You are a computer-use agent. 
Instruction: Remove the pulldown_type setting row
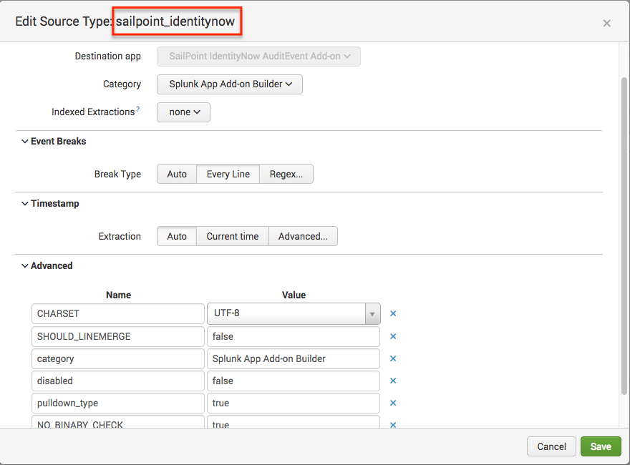coord(393,403)
